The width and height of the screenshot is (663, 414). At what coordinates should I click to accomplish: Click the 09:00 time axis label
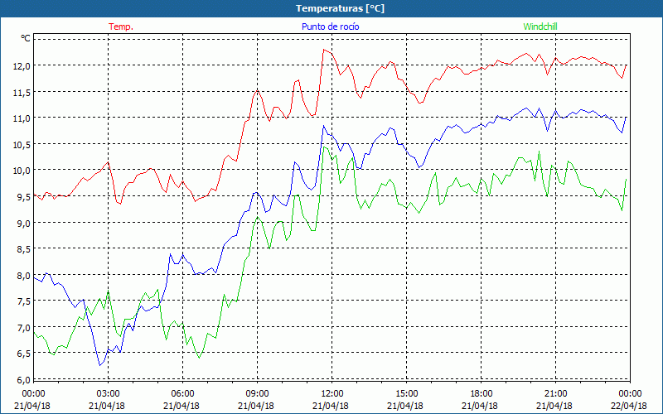(257, 394)
